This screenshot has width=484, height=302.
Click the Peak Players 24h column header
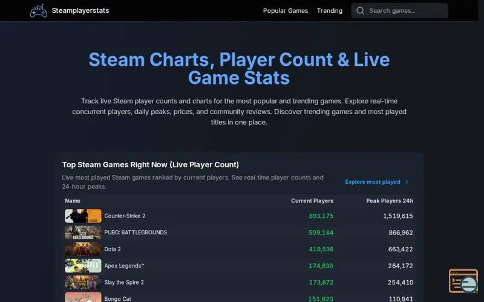tap(390, 201)
